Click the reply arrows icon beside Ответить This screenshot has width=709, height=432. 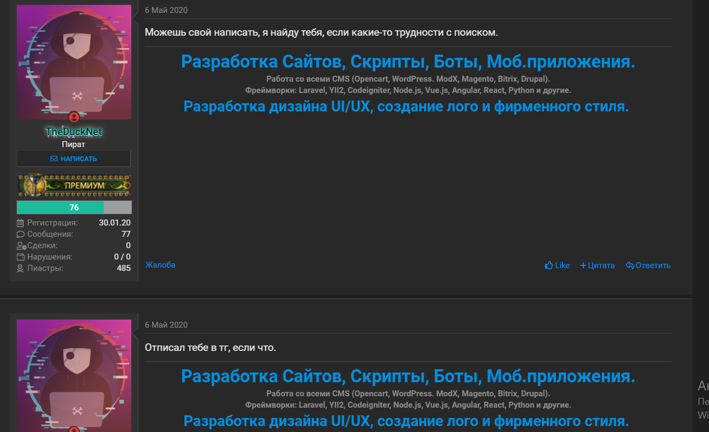630,265
